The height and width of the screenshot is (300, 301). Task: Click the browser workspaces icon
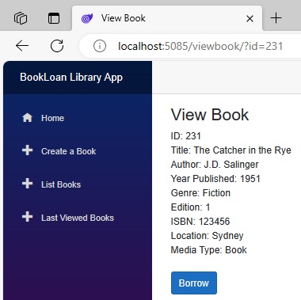tap(21, 18)
